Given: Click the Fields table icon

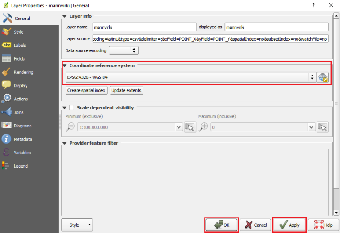Looking at the screenshot, I should [7, 59].
